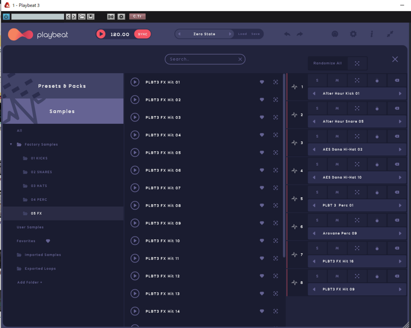Show the All samples category
The width and height of the screenshot is (411, 328).
19,130
